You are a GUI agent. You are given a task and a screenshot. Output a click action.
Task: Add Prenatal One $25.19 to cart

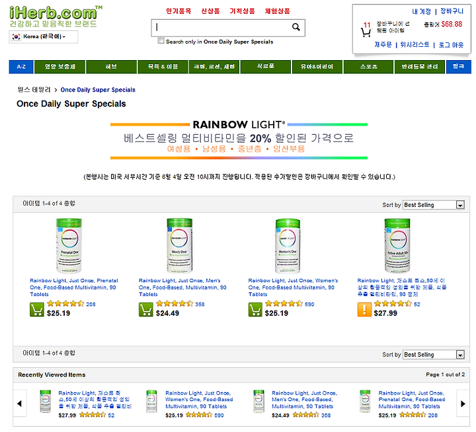tap(37, 310)
